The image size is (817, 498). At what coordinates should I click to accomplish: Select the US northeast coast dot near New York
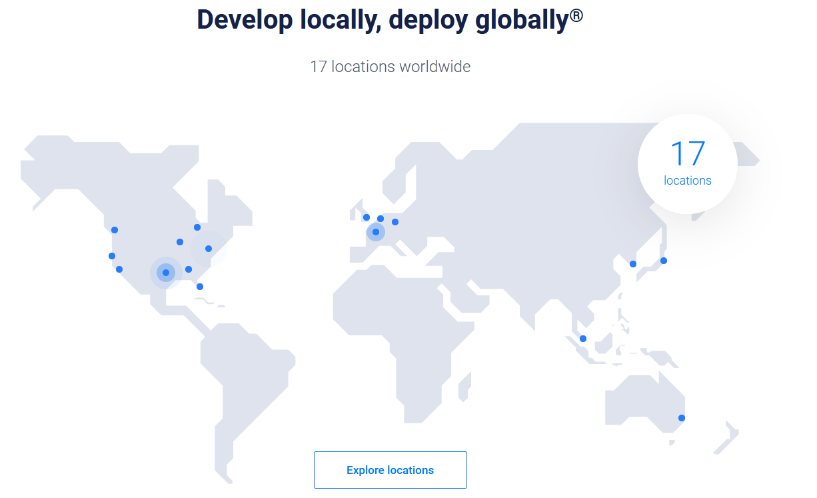209,249
